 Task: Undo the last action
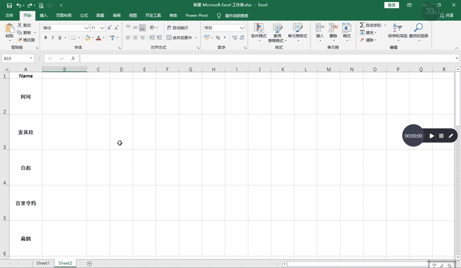[19, 5]
